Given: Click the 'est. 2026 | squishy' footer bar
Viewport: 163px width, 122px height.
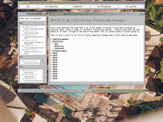Looking at the screenshot, I should click(81, 91).
